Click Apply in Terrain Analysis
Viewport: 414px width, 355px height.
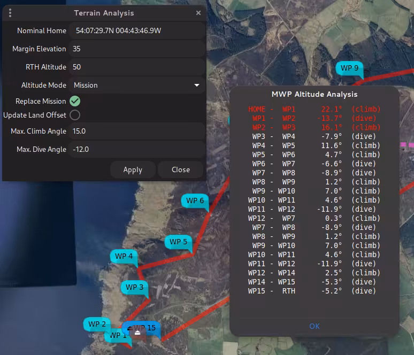point(133,169)
